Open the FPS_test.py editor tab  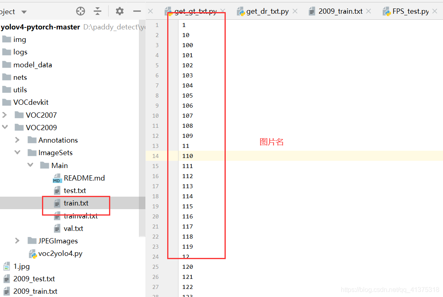410,11
